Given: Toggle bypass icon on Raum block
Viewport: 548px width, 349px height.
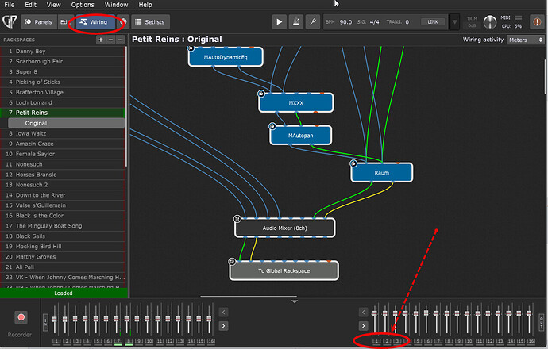Looking at the screenshot, I should click(353, 163).
